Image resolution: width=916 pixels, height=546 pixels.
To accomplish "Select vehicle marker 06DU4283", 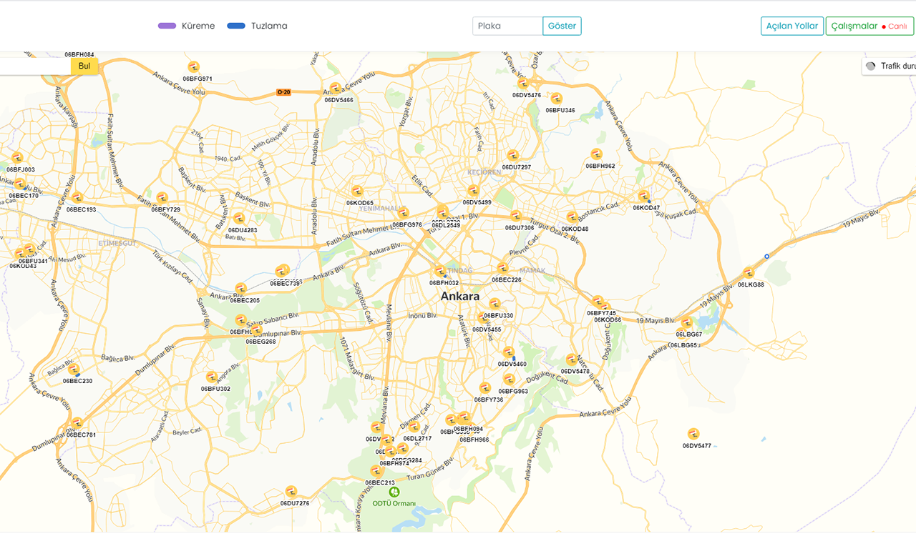I will coord(239,219).
